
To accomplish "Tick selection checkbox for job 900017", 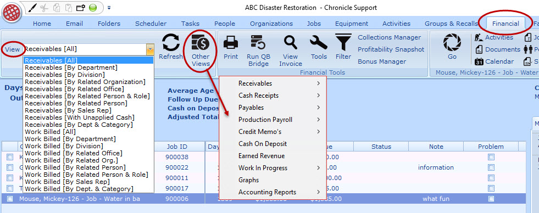I will (10, 188).
